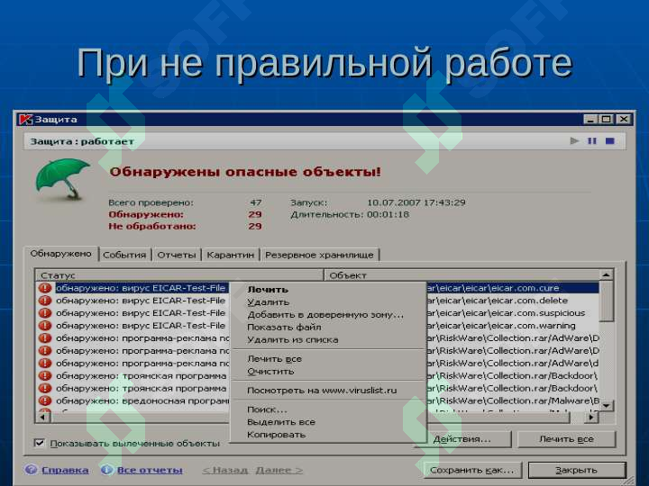Viewport: 649px width, 486px height.
Task: Choose Выделить все in context menu
Action: 328,422
